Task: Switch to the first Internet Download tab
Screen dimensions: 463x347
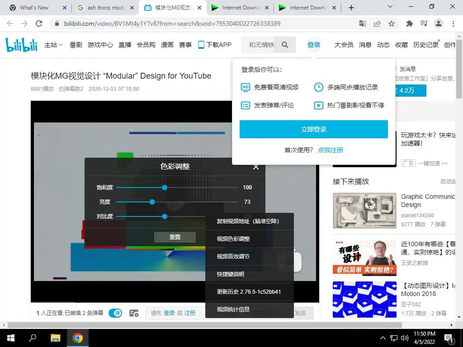Action: pos(241,8)
